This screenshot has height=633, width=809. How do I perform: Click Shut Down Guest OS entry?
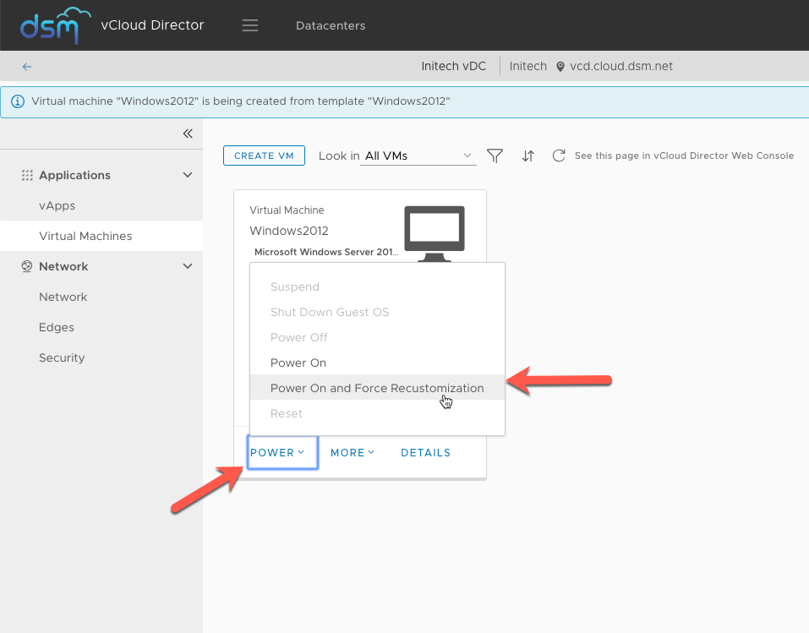coord(377,312)
